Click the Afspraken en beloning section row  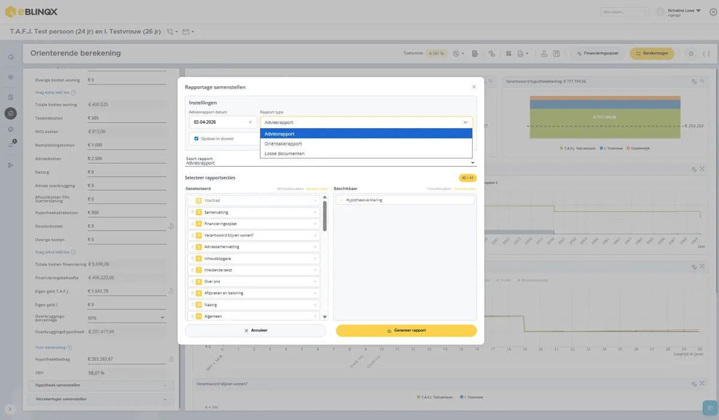pyautogui.click(x=253, y=293)
